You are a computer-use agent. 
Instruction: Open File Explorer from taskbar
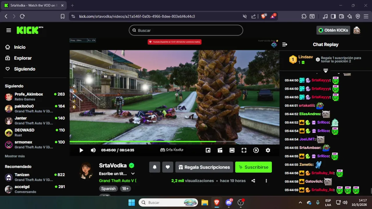[205, 202]
